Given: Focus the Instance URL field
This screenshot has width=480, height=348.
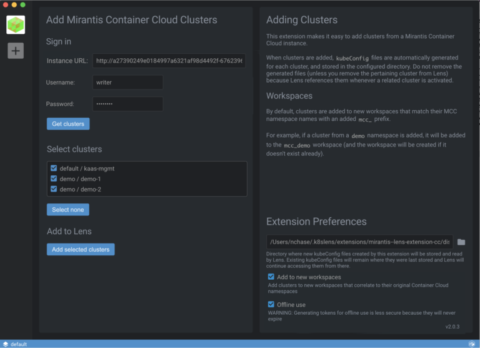Looking at the screenshot, I should [169, 61].
